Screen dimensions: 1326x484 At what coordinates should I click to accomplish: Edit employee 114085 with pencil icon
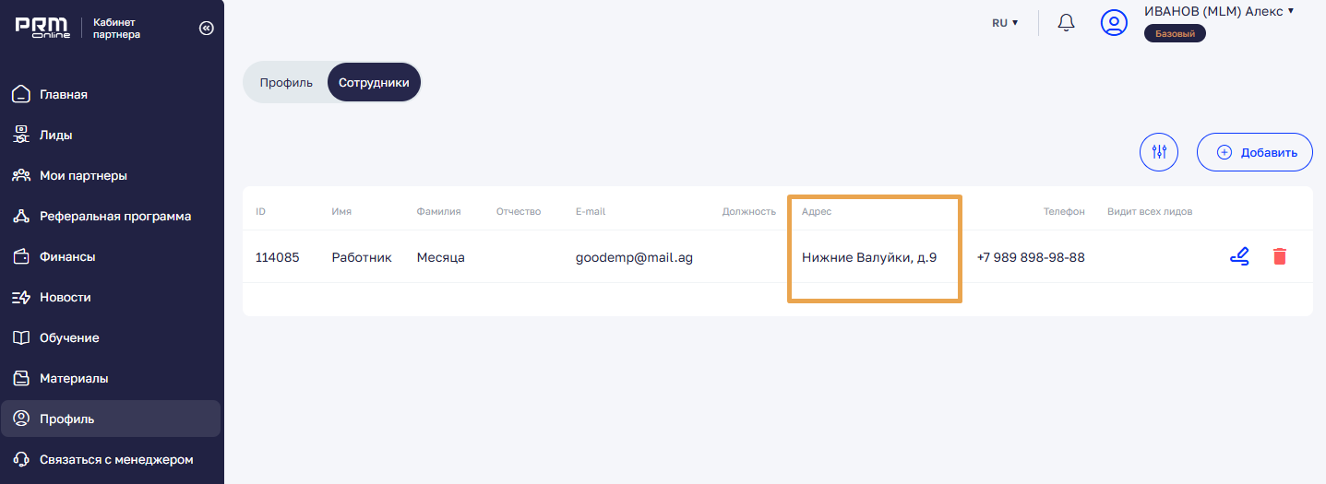click(x=1239, y=257)
